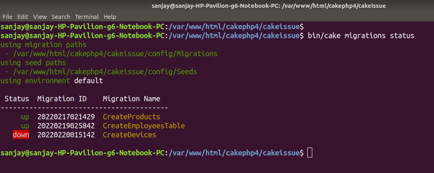Open the Search menu

point(61,17)
